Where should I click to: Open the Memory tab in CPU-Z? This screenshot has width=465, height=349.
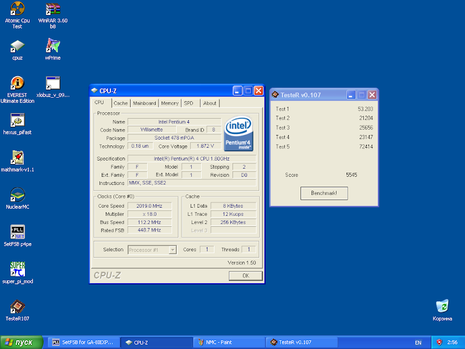170,103
